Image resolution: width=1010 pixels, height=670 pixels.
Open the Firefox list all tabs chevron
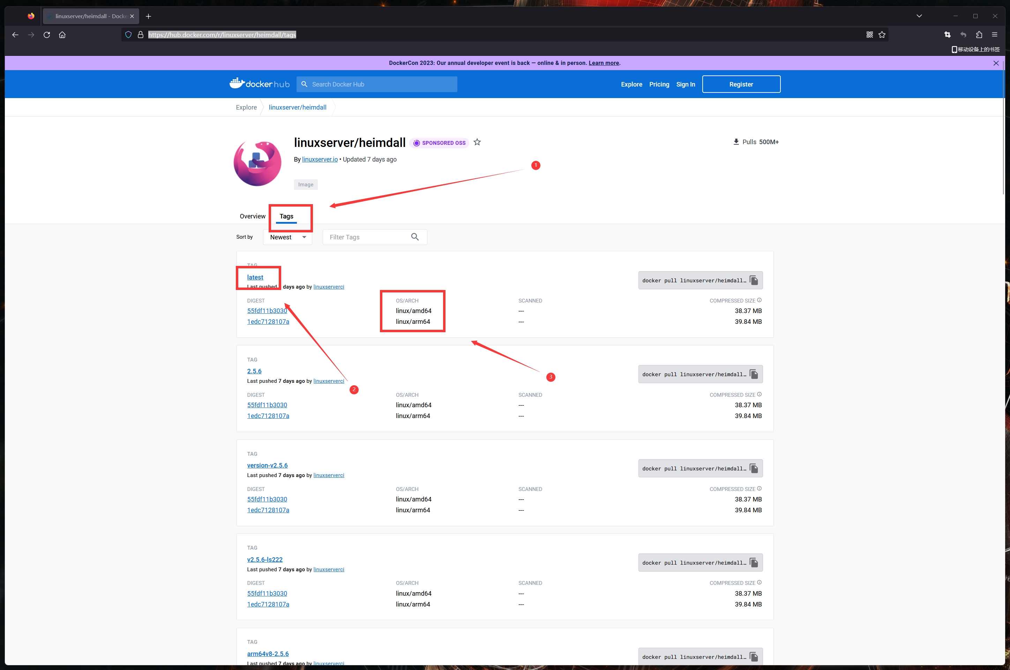[919, 16]
